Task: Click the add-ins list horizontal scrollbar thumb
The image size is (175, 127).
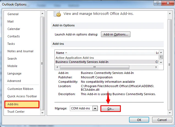Action: [x=95, y=67]
